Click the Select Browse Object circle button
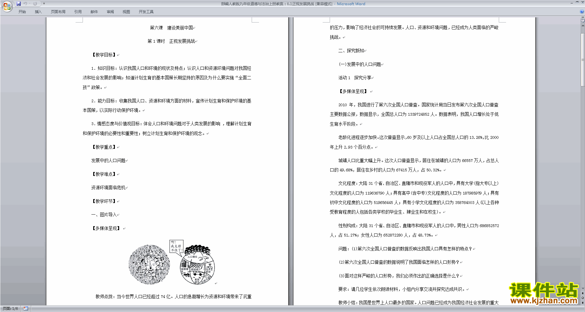 [x=583, y=298]
